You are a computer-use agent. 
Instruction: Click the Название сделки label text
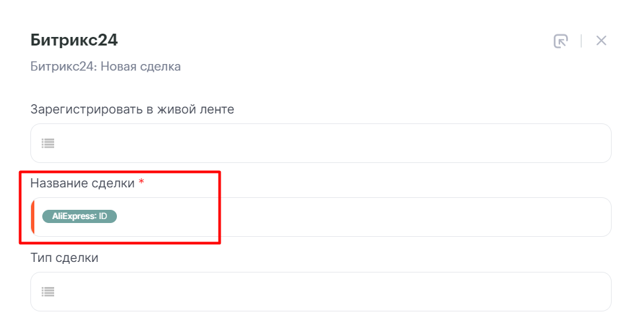tap(83, 183)
